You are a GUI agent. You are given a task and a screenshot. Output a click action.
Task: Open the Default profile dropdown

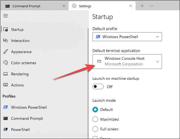point(127,37)
